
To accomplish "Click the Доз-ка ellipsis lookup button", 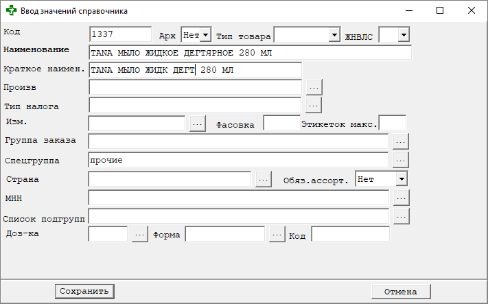I will tap(139, 235).
